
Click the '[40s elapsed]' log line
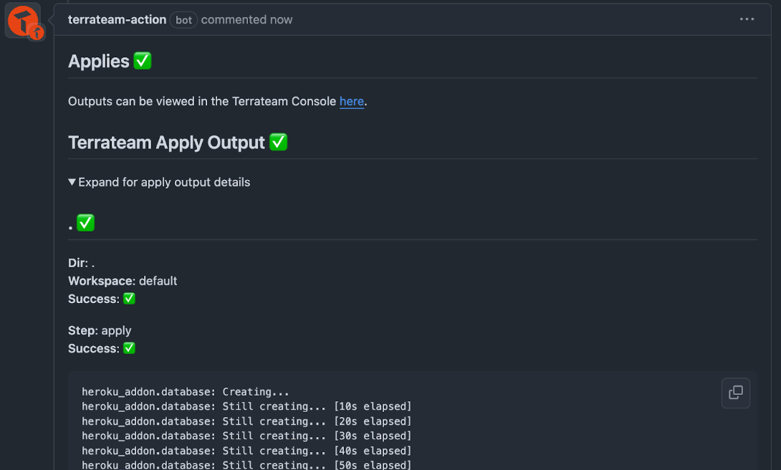tap(246, 451)
